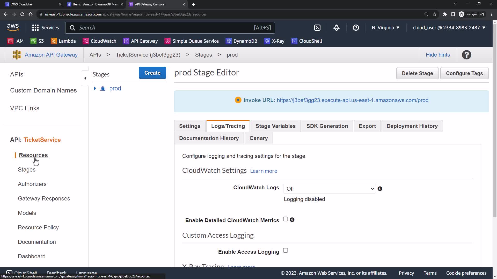This screenshot has height=279, width=497.
Task: Collapse the Stages panel with arrow
Action: (85, 78)
